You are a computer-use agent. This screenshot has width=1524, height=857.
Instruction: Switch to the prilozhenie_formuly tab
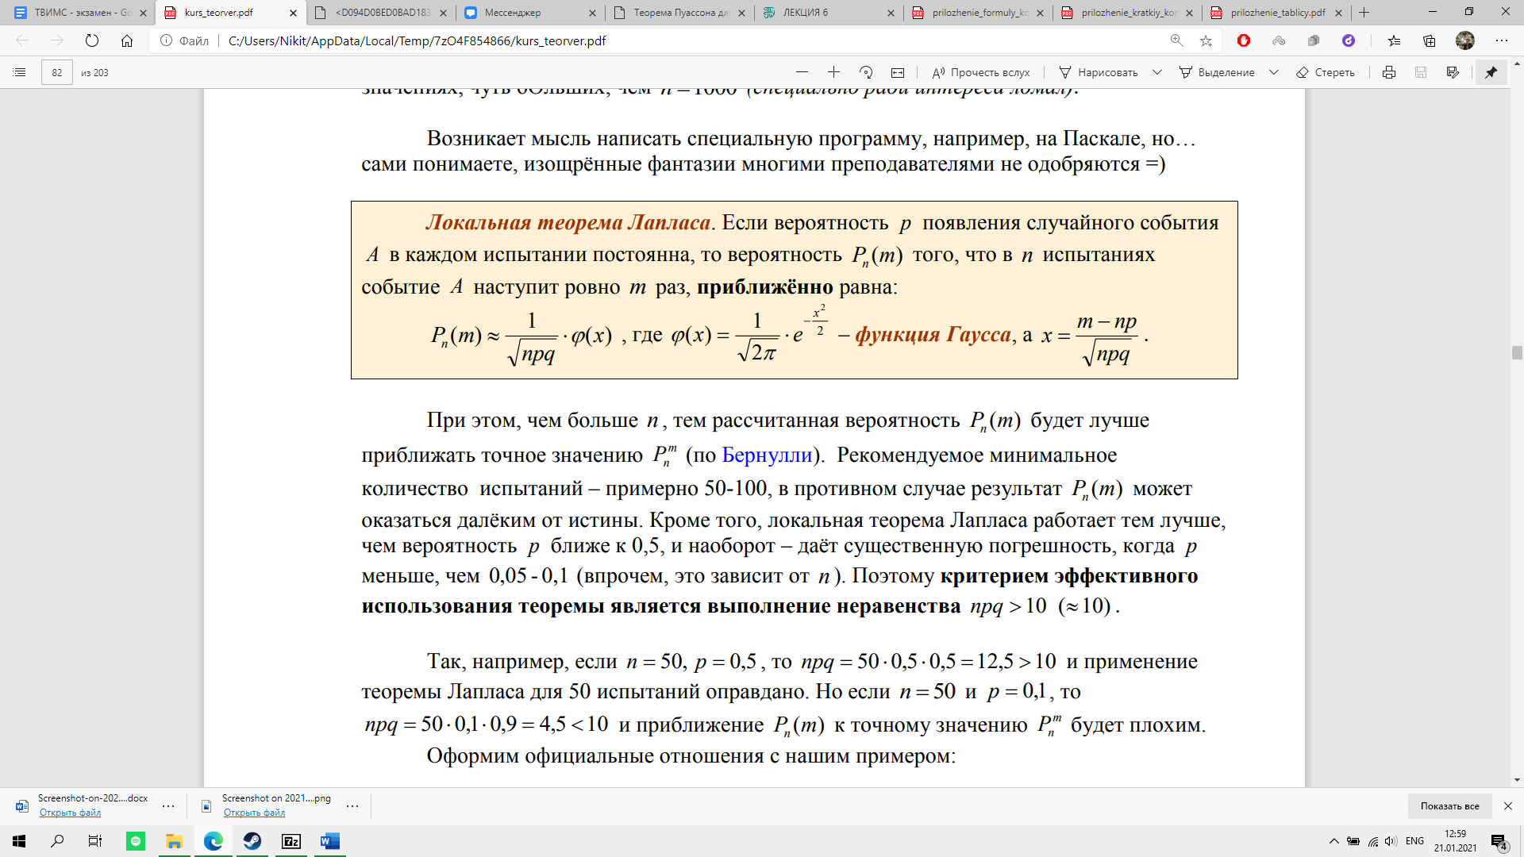(x=976, y=13)
